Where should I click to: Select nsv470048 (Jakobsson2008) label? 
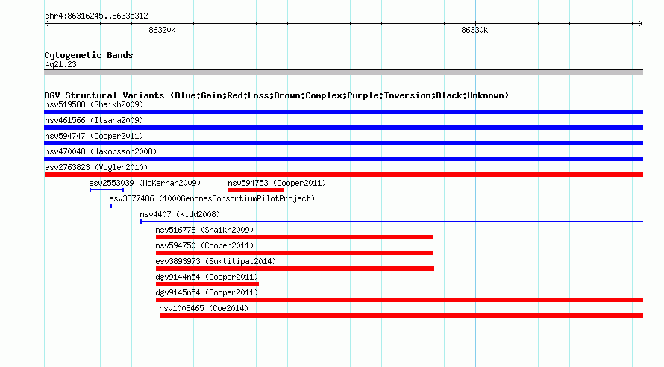101,151
